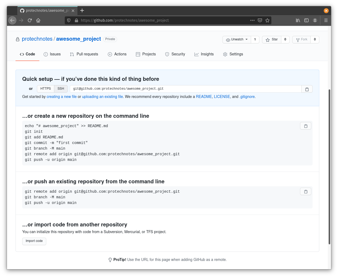Viewport: 338px width, 277px height.
Task: Open the awesome_project repository link
Action: click(x=79, y=39)
